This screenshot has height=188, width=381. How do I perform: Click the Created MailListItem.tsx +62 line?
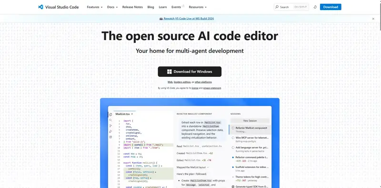[195, 153]
